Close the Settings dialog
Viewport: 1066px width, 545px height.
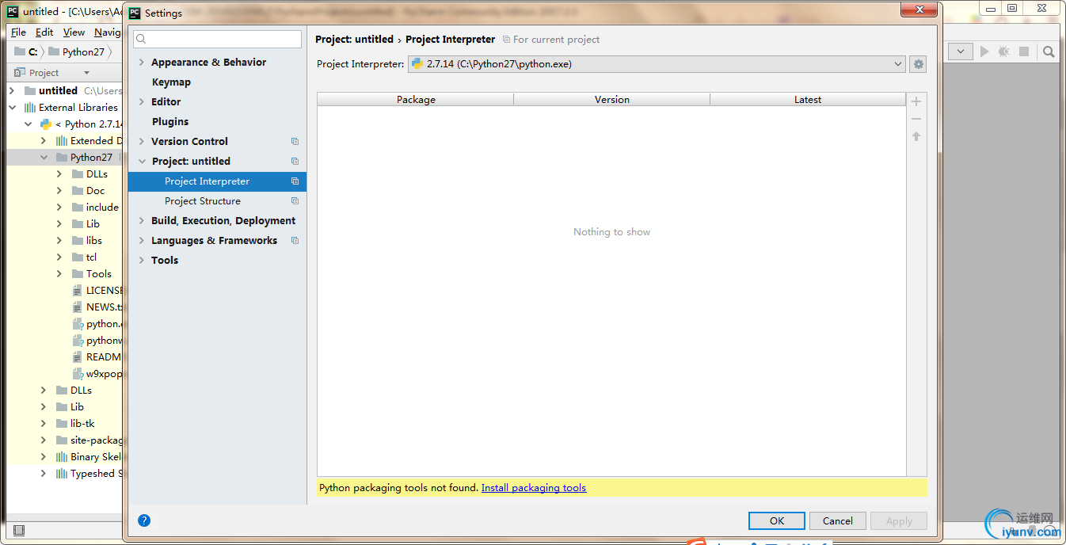click(x=919, y=9)
